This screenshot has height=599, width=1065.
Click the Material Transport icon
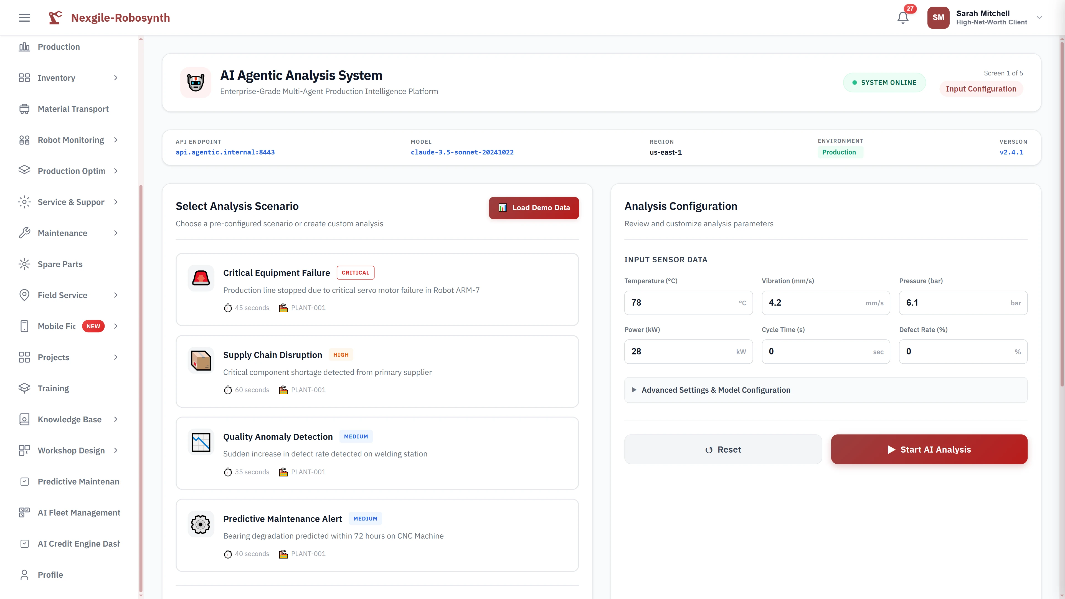point(24,109)
